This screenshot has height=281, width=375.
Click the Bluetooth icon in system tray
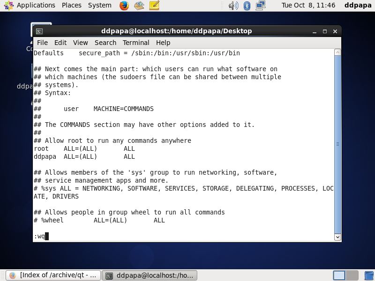click(x=247, y=6)
